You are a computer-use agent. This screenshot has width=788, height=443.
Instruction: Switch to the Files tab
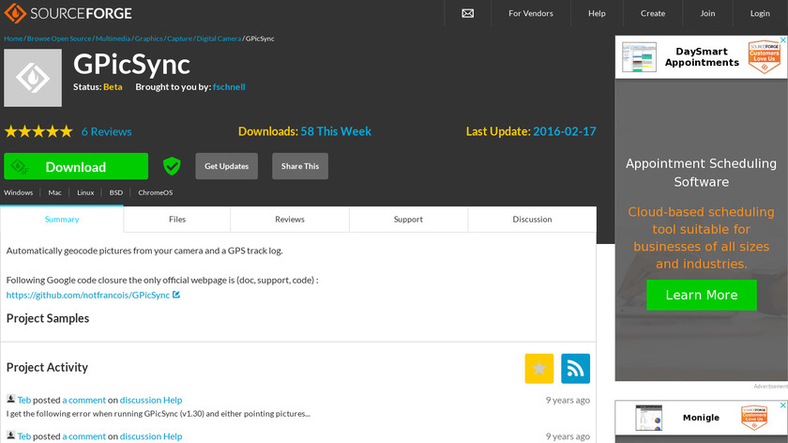click(177, 220)
